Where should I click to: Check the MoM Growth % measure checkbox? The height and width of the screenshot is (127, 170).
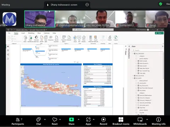(x=136, y=63)
